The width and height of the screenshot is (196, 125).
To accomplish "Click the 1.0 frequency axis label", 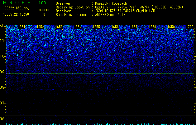I will click(3, 56).
